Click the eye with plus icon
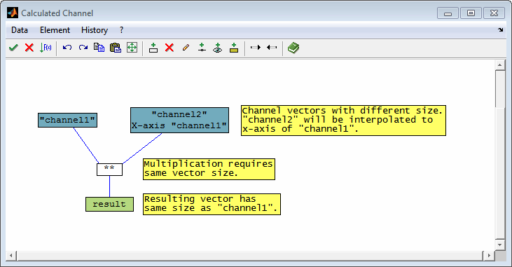This screenshot has height=267, width=512. point(217,48)
